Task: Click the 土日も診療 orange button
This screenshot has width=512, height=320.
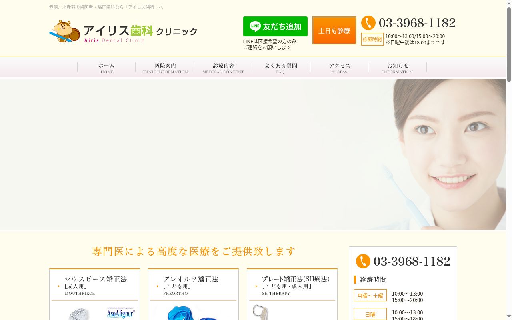Action: [334, 30]
